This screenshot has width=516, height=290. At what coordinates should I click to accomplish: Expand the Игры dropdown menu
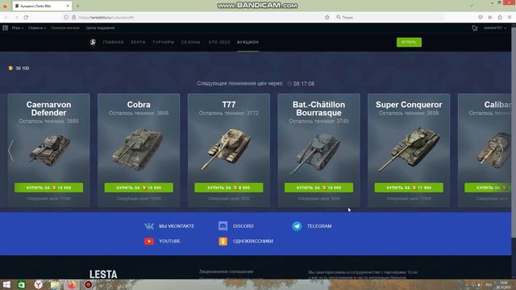click(18, 28)
